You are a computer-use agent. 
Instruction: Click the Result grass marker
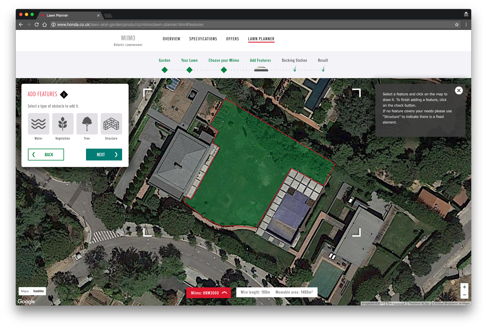323,69
